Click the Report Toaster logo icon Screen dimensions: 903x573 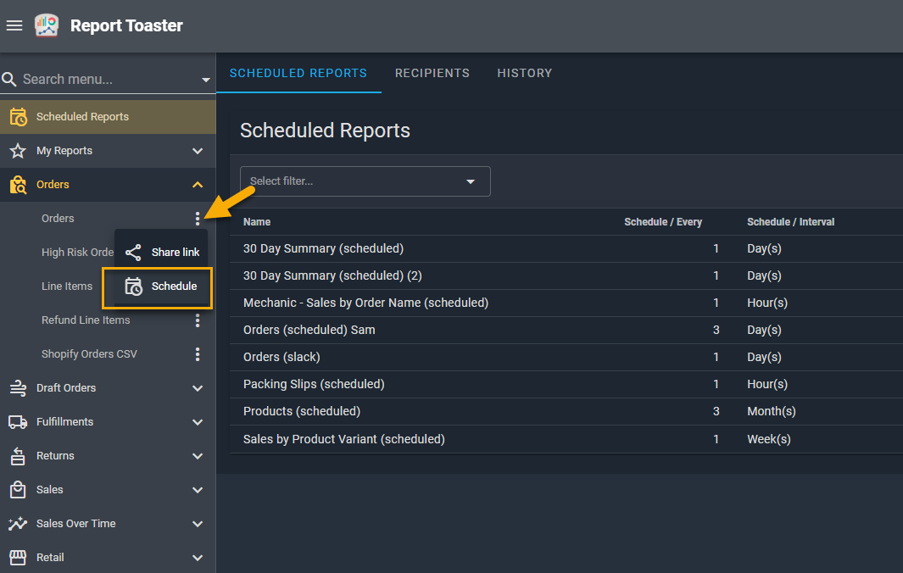[x=47, y=25]
